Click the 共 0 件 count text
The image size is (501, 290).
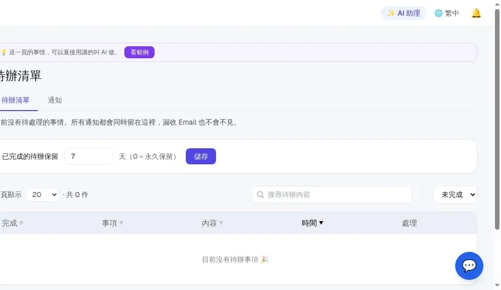tap(77, 195)
